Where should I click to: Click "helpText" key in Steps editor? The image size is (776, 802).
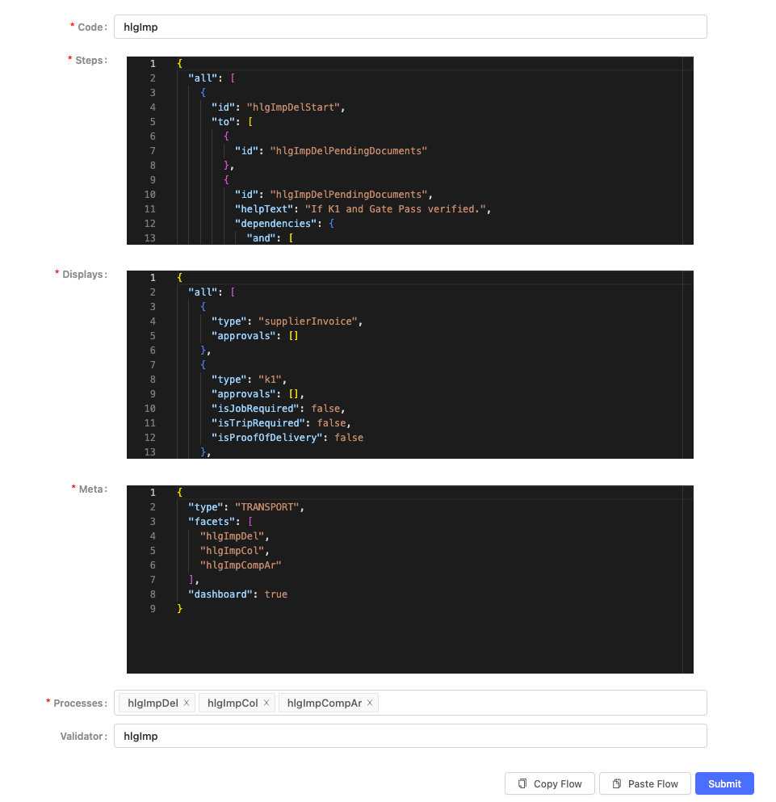coord(264,209)
